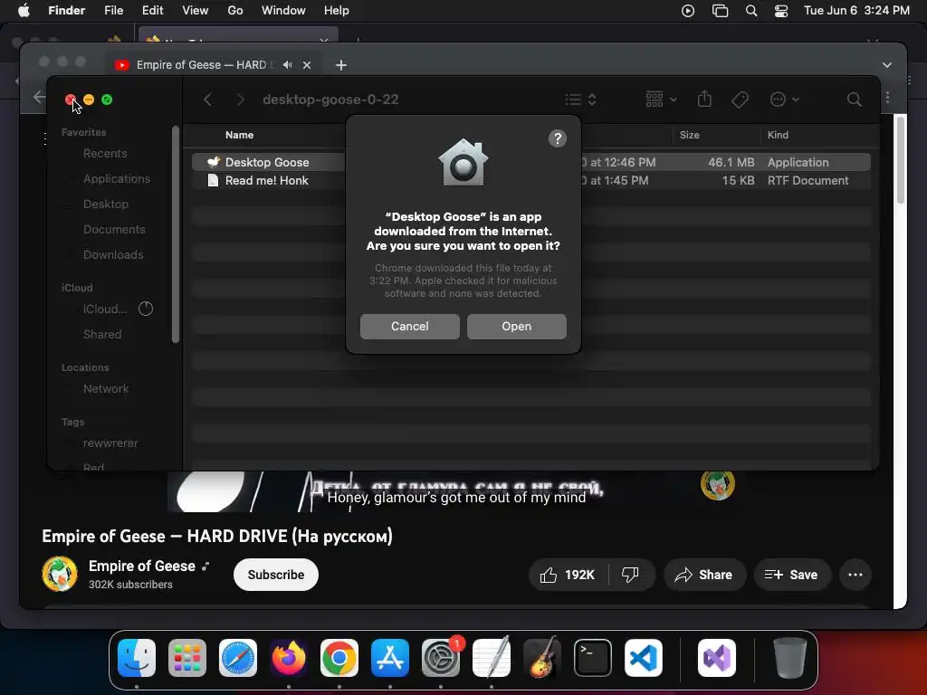Select Documents in Finder sidebar
This screenshot has width=927, height=695.
coord(113,229)
